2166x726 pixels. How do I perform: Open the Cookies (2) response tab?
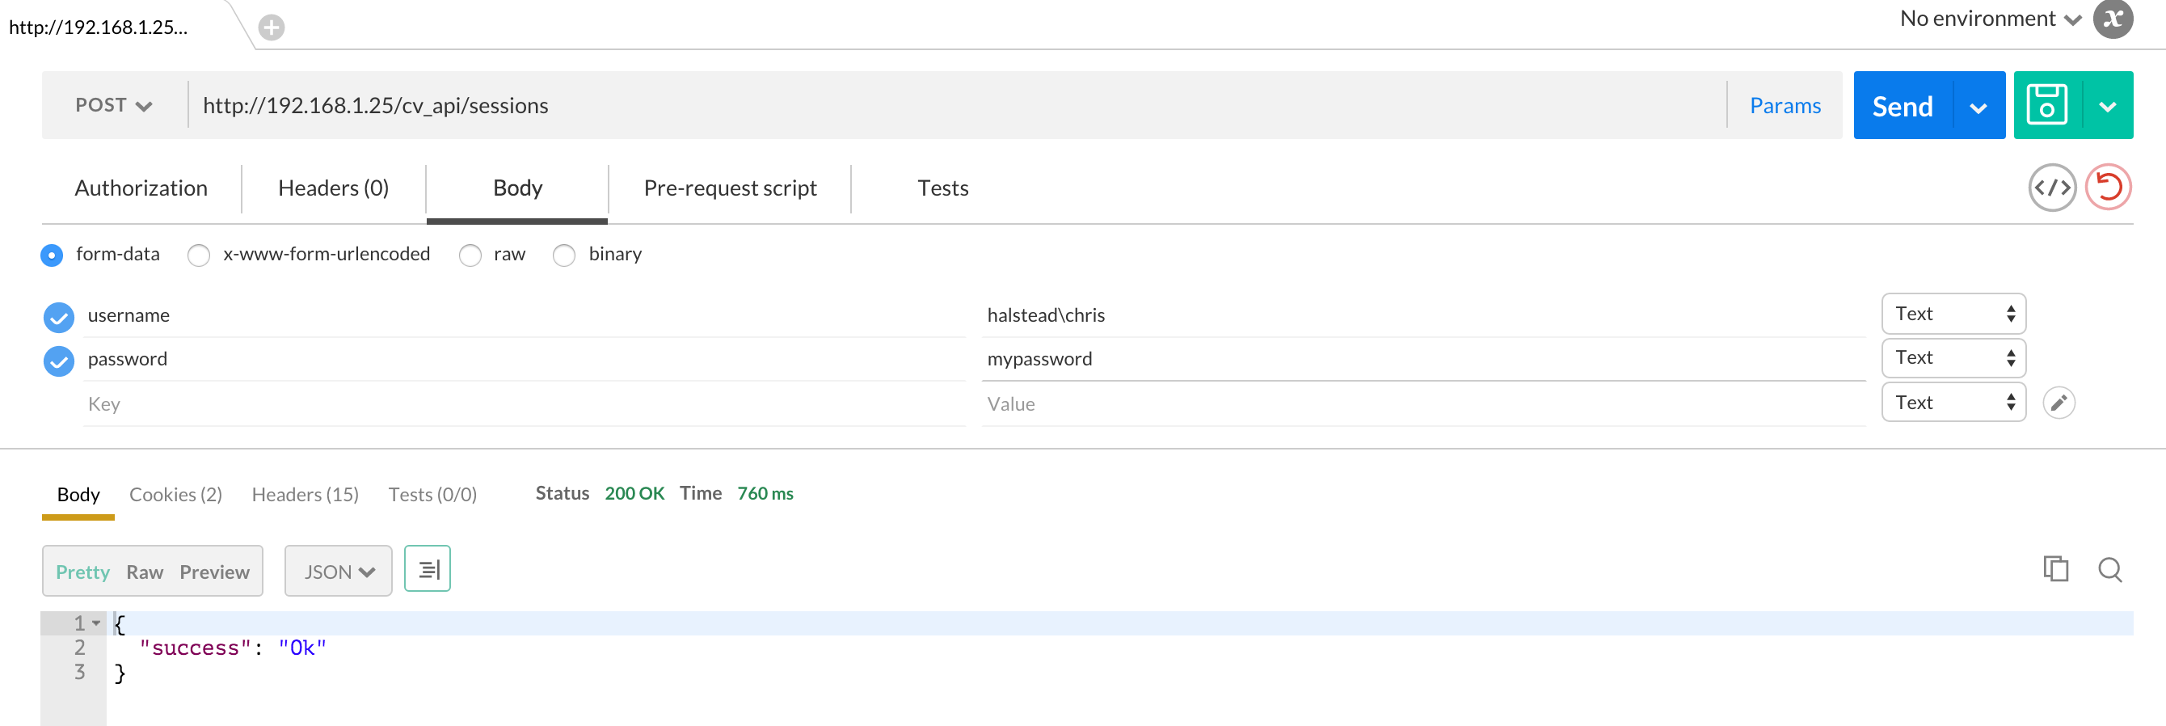[175, 495]
